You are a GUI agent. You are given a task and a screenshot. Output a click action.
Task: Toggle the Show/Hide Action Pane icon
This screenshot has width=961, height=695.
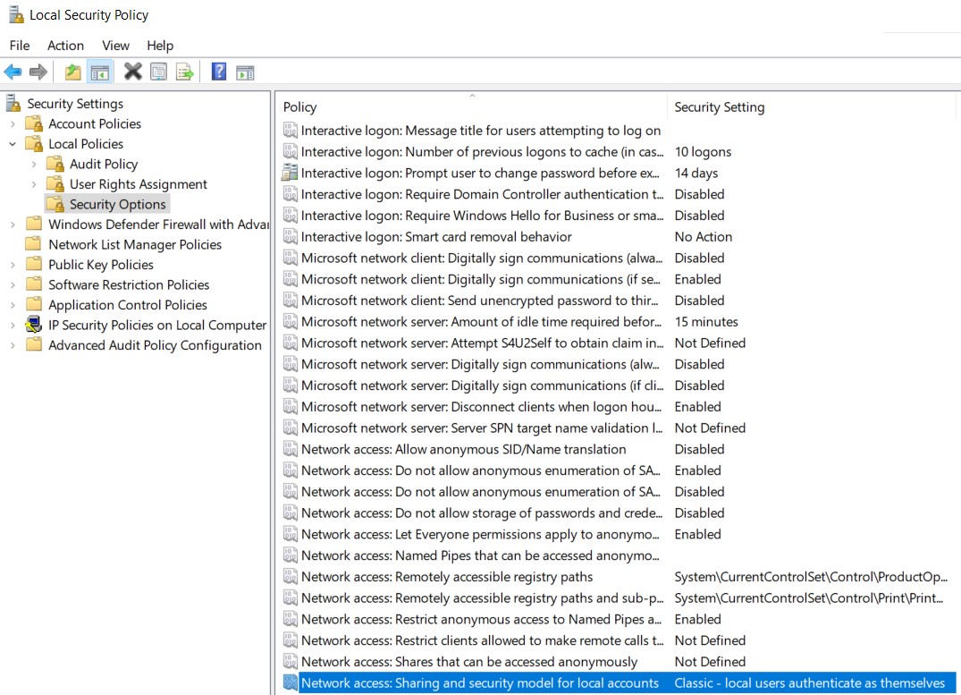pyautogui.click(x=246, y=72)
